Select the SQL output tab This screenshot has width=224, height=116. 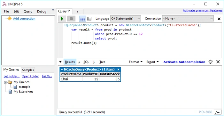(86, 62)
